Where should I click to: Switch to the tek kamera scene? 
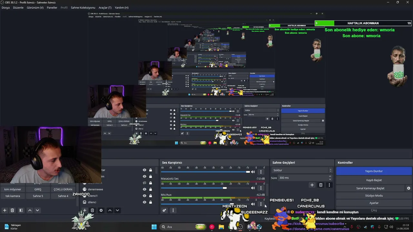pos(13,196)
